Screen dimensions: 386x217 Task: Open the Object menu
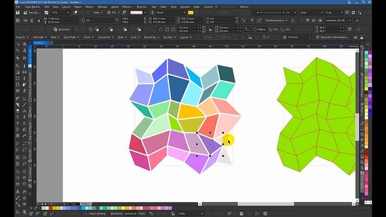[78, 7]
